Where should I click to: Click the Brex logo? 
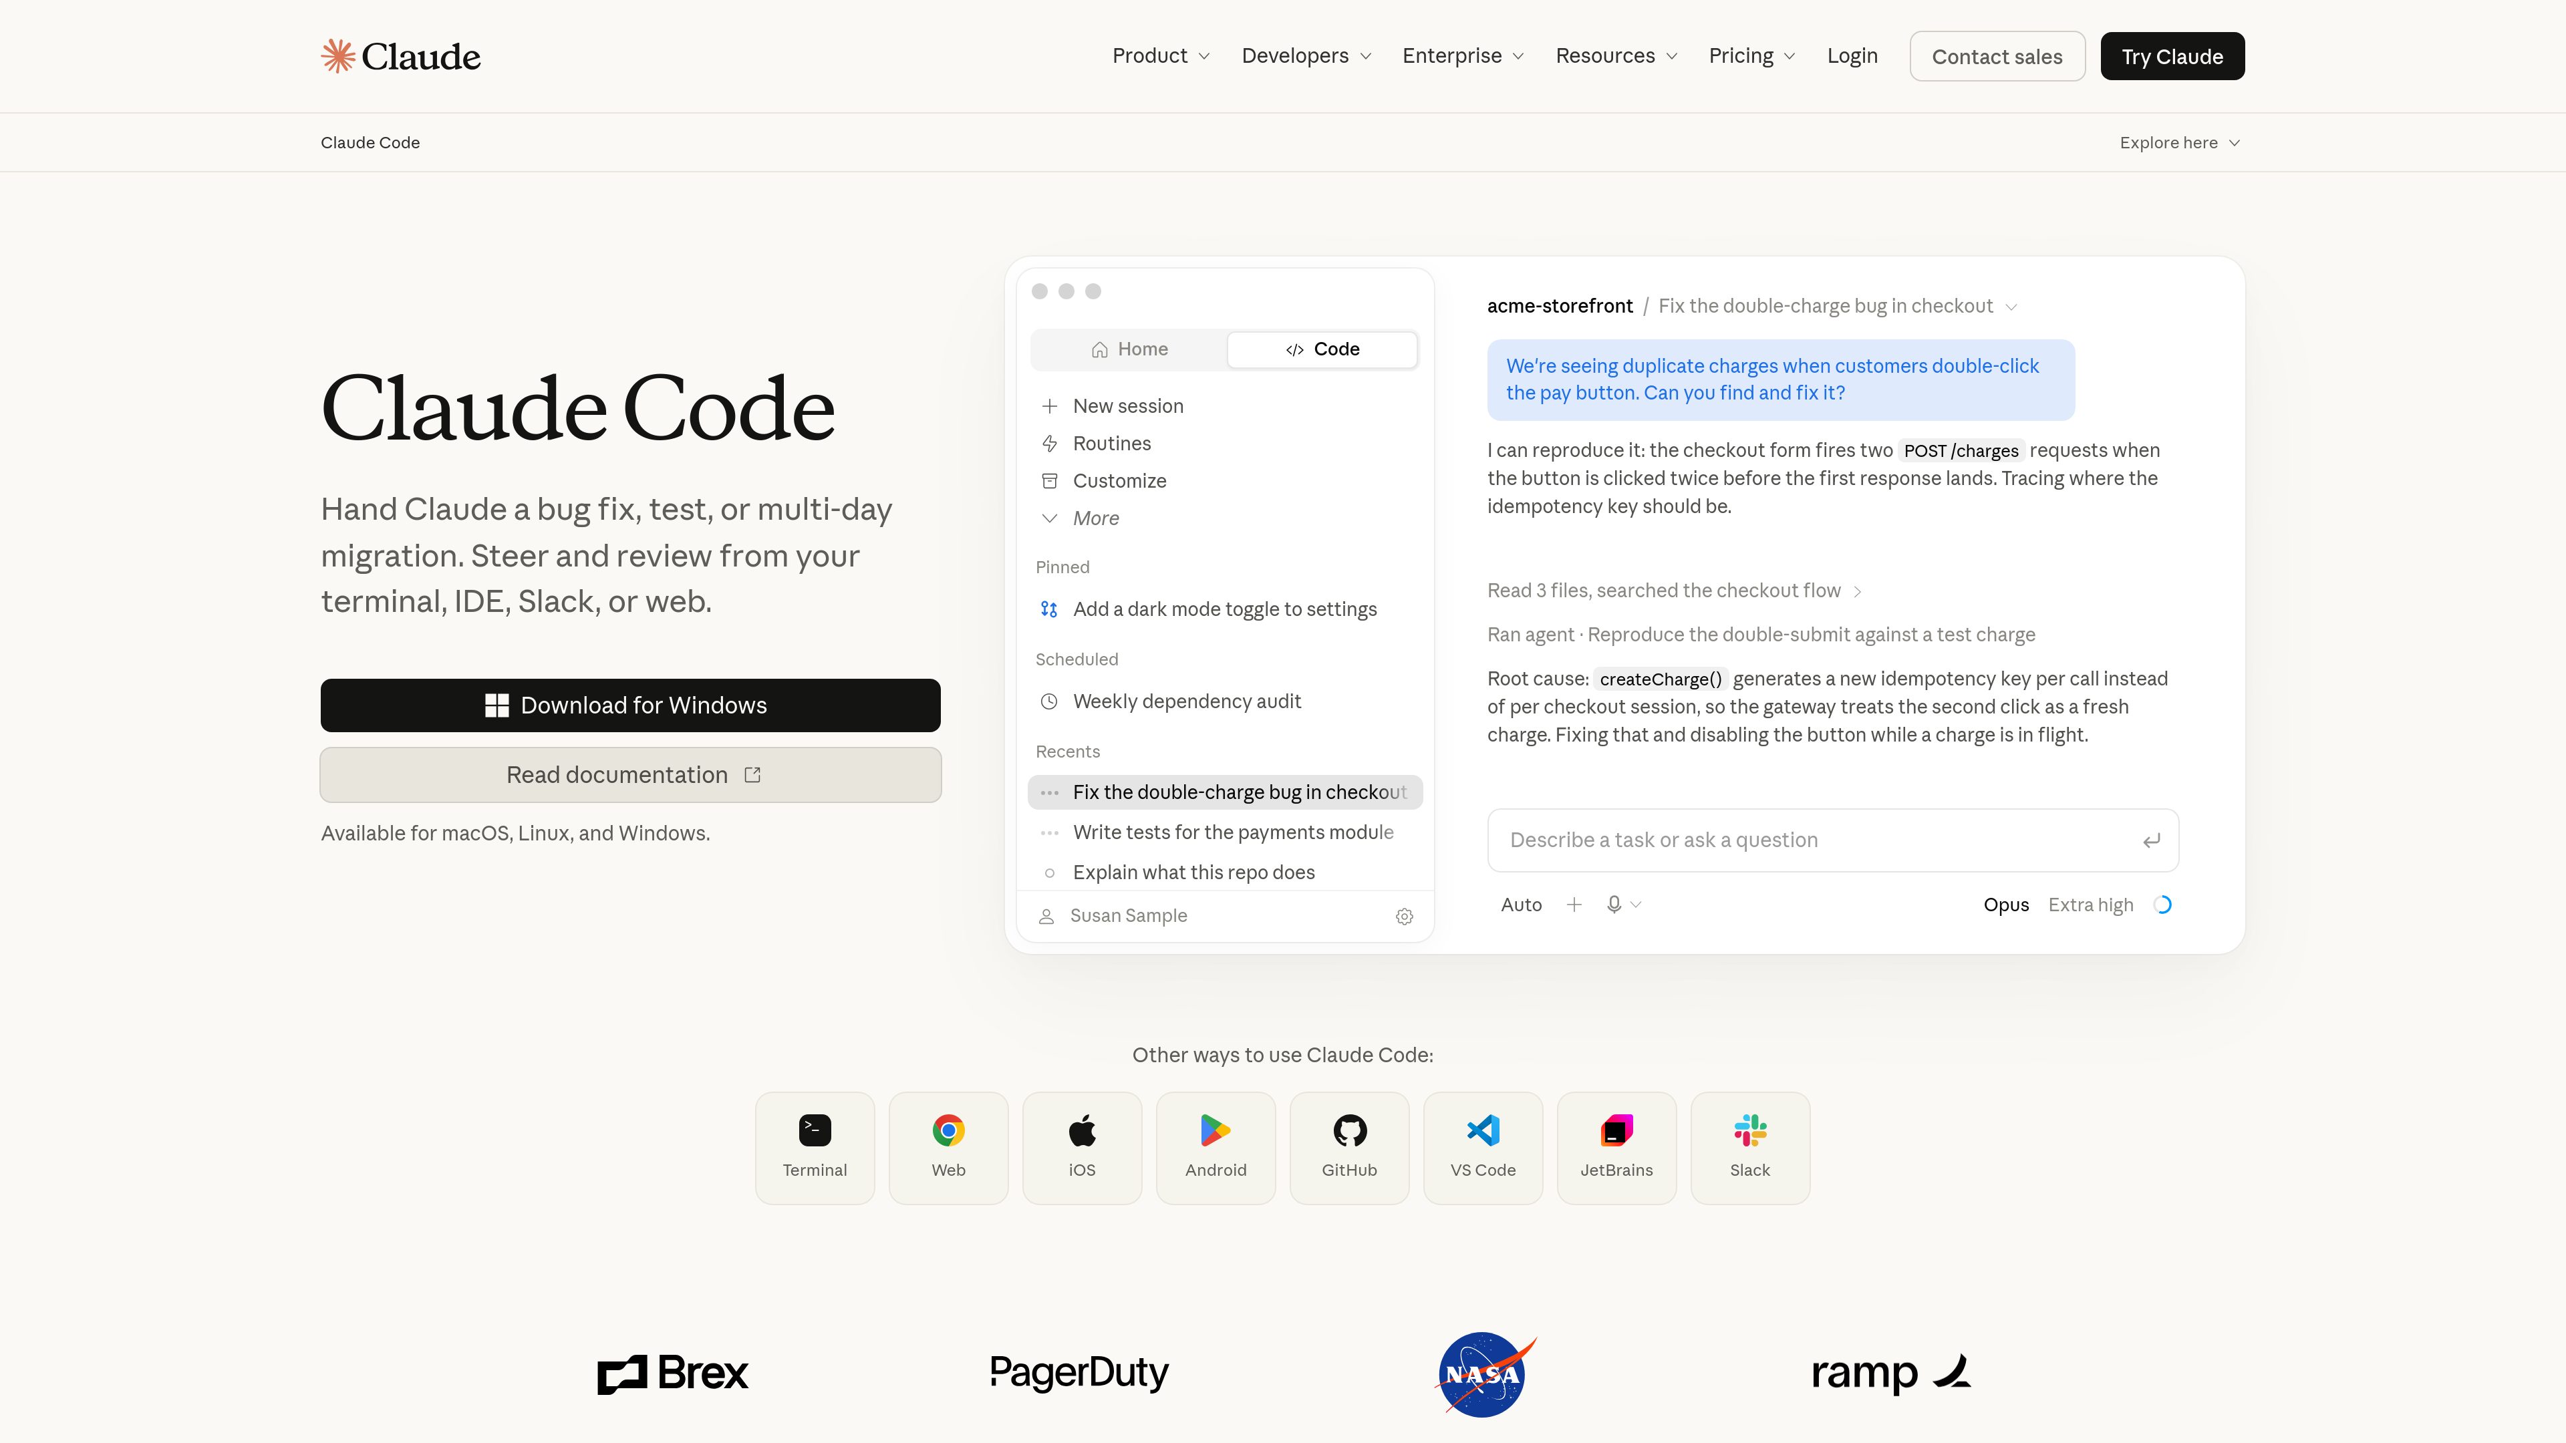tap(672, 1374)
